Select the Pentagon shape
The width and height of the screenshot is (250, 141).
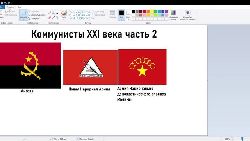point(77,15)
